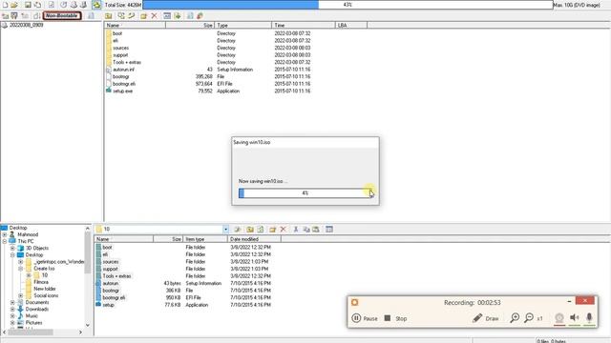Viewport: 611px width, 343px height.
Task: Click the properties window icon in image toolbar
Action: point(167,15)
